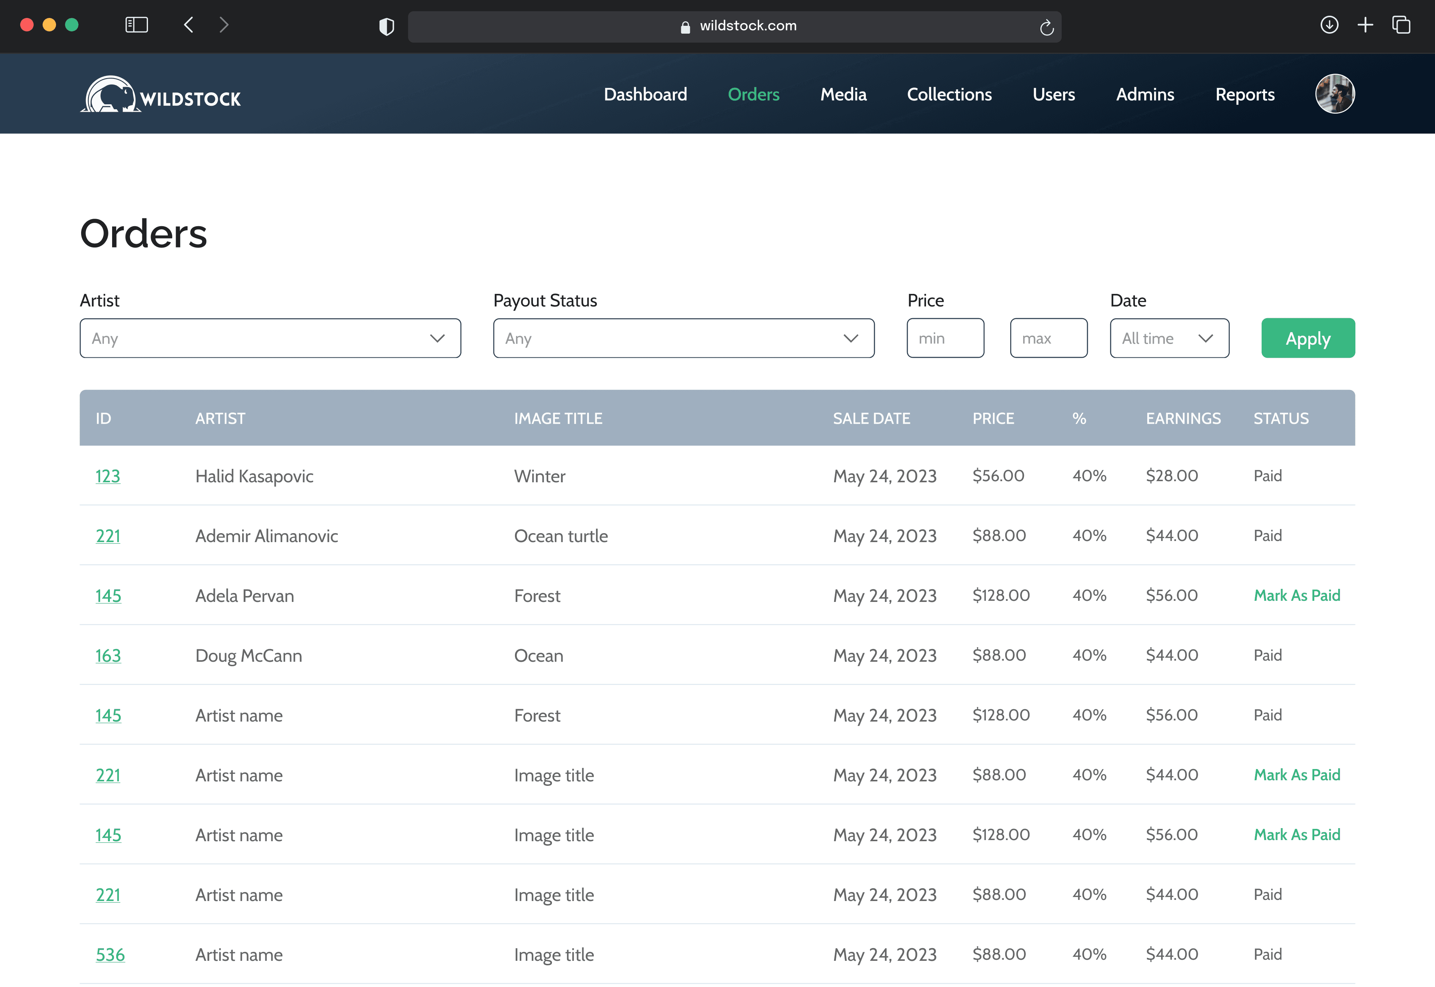Image resolution: width=1435 pixels, height=987 pixels.
Task: Expand the Payout Status dropdown
Action: tap(683, 338)
